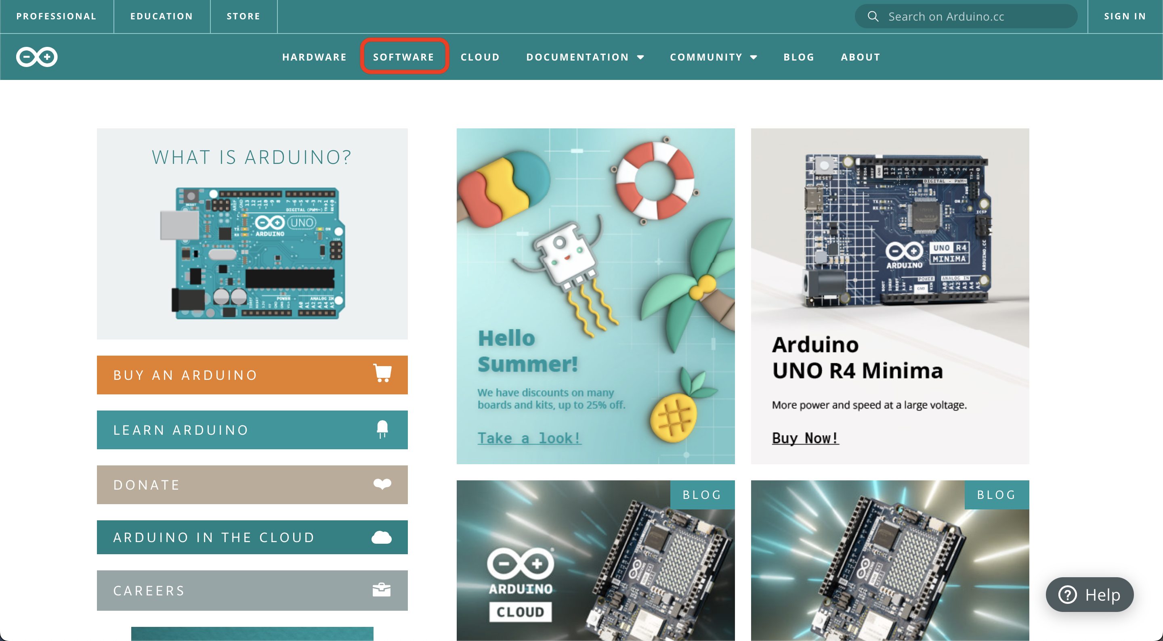Click the What Is Arduino? heading
The width and height of the screenshot is (1163, 641).
252,157
